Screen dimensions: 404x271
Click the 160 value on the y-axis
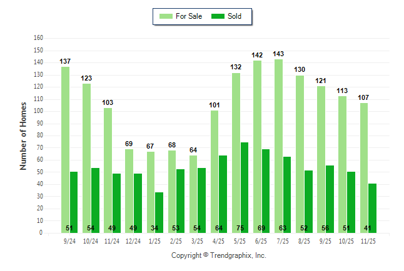coord(38,37)
